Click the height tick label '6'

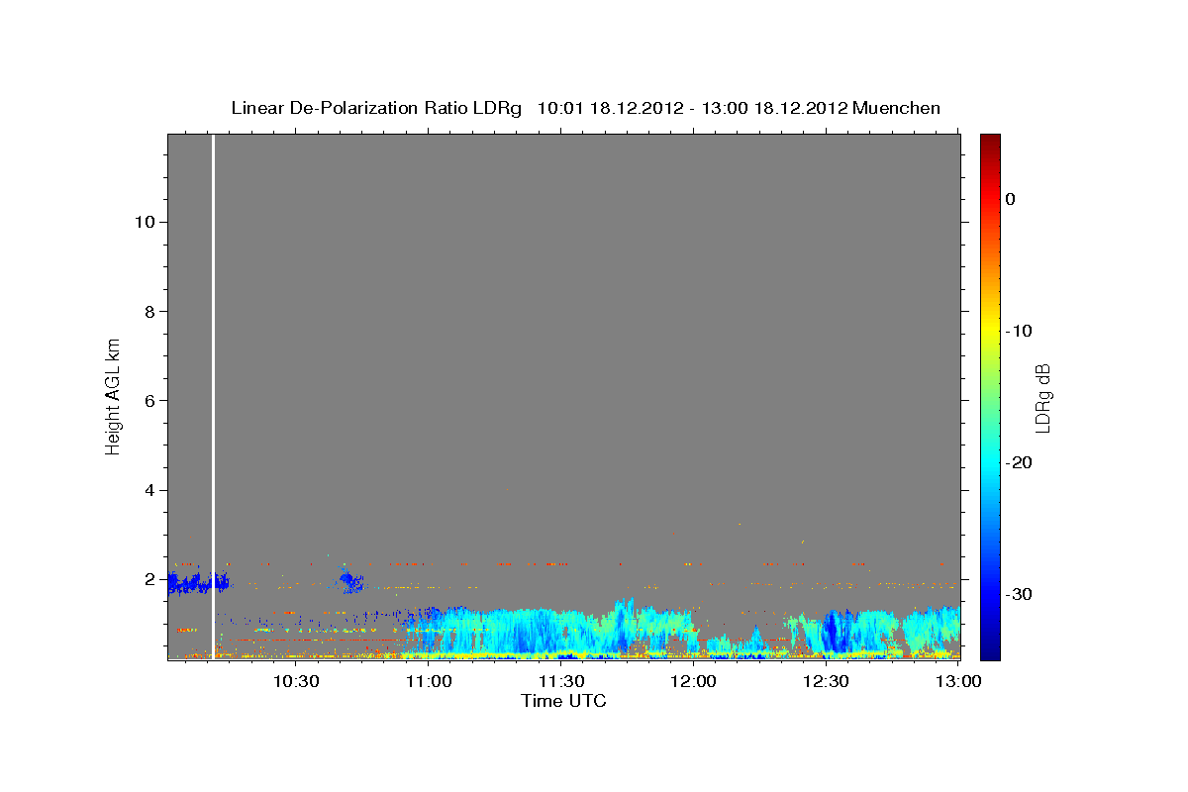[148, 401]
